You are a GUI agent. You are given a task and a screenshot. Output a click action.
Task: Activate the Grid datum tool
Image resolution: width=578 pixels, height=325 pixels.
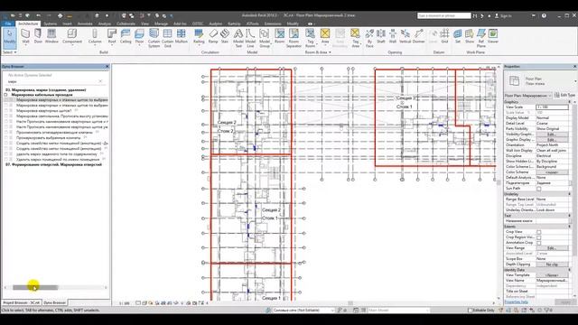coord(444,37)
